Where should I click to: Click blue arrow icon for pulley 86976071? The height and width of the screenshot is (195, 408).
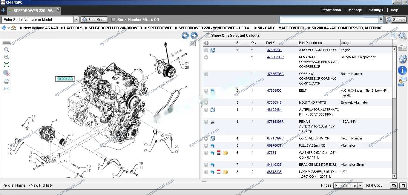click(x=213, y=146)
